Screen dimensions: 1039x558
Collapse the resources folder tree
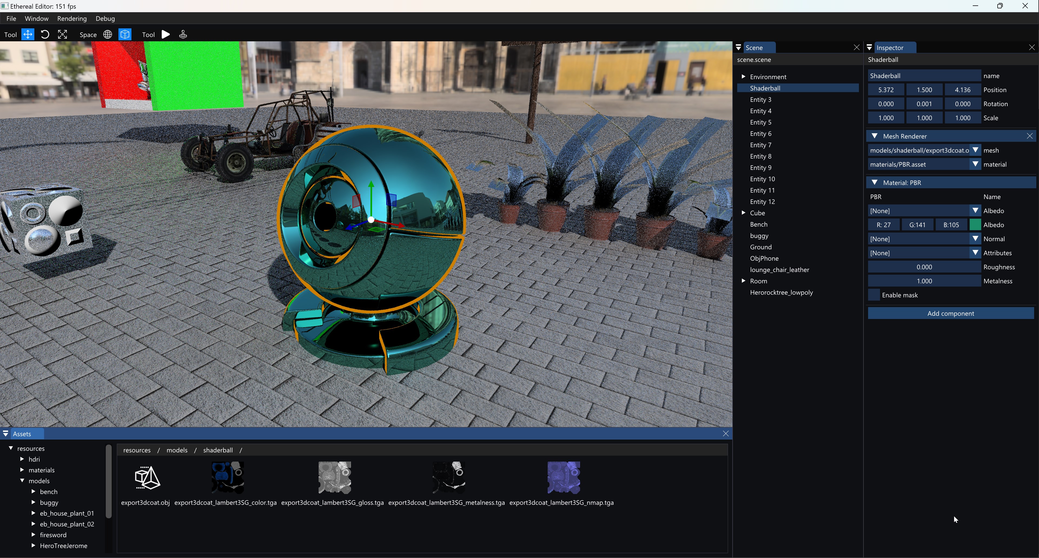[x=11, y=448]
